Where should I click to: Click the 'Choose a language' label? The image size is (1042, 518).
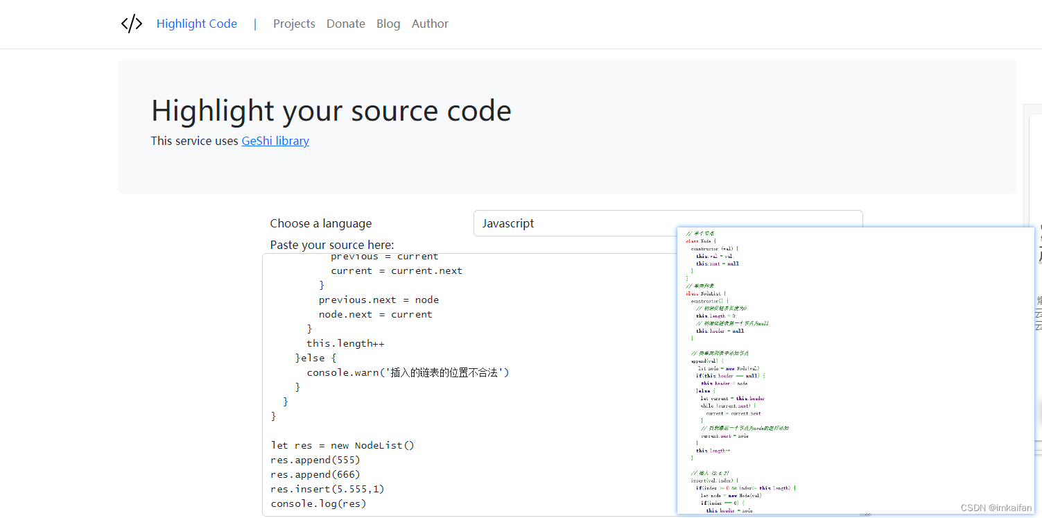click(x=321, y=223)
